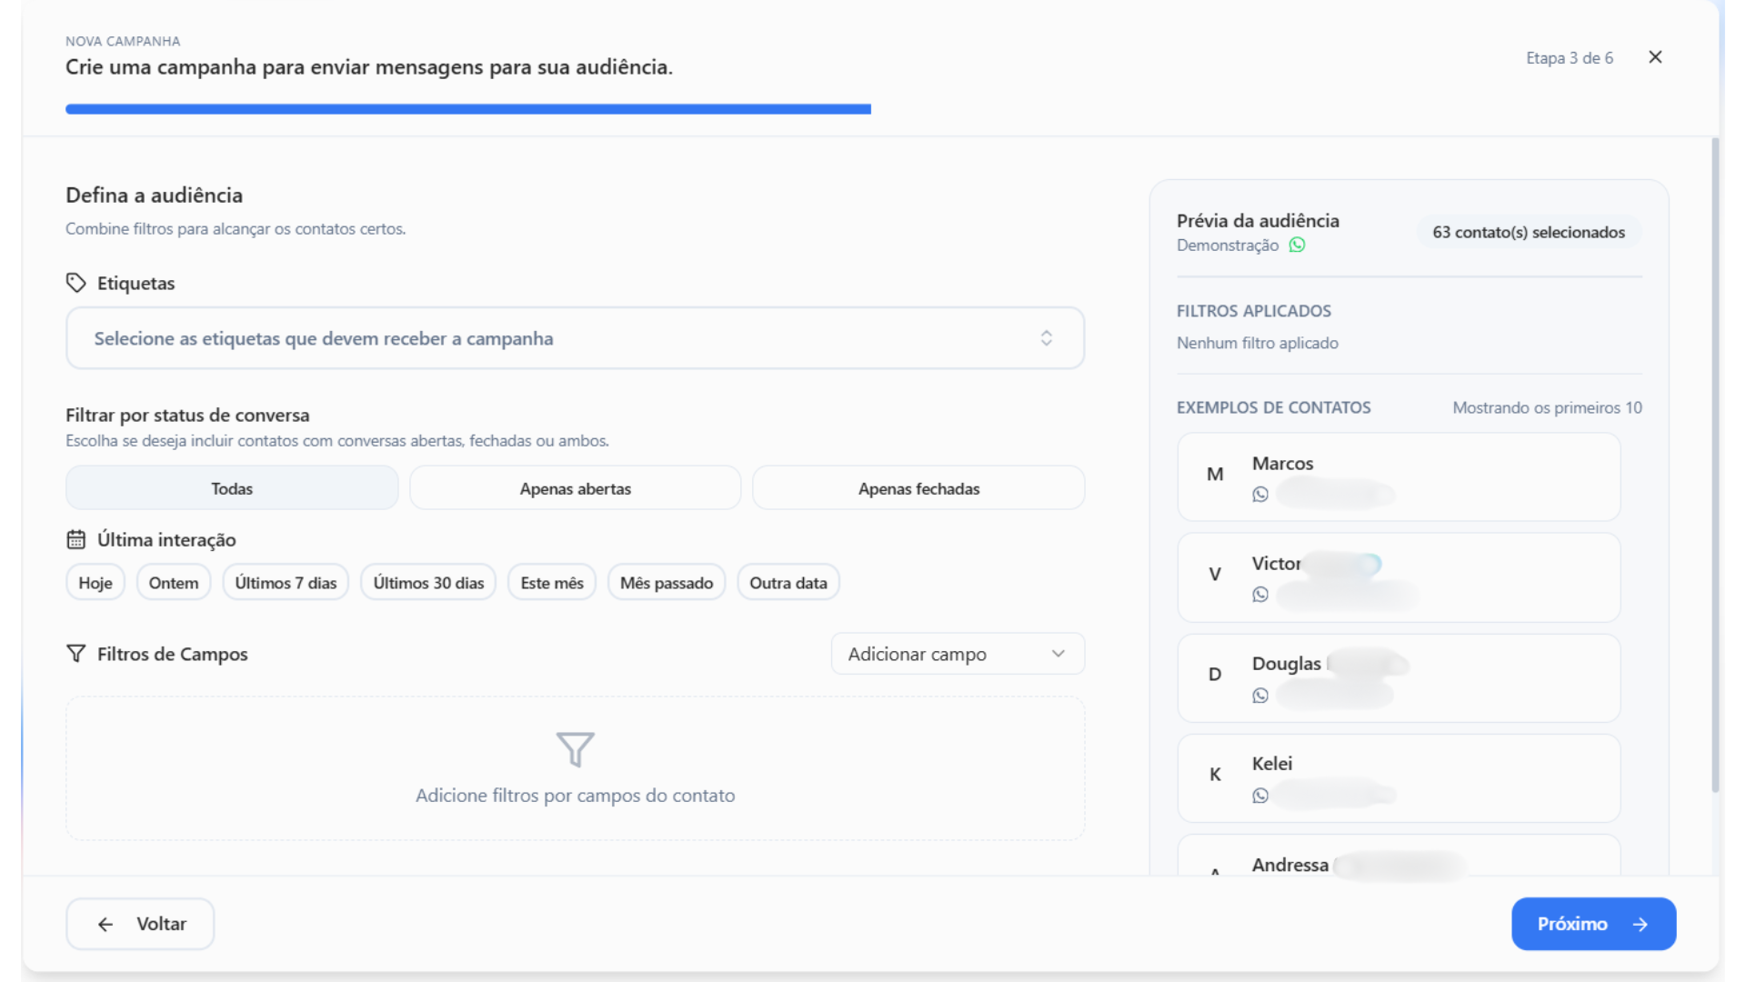
Task: Click the Filtros de Campos funnel icon
Action: (x=75, y=654)
